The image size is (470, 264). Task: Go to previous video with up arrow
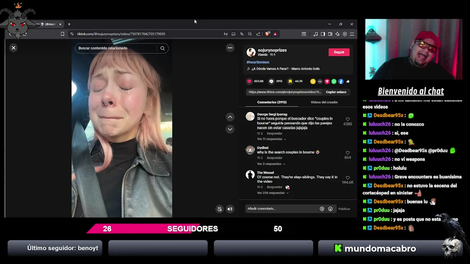coord(230,117)
